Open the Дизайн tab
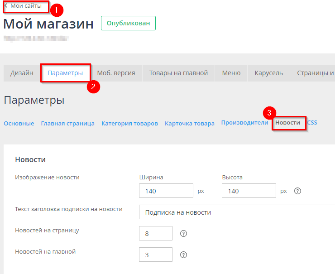This screenshot has height=274, width=335. click(x=22, y=73)
